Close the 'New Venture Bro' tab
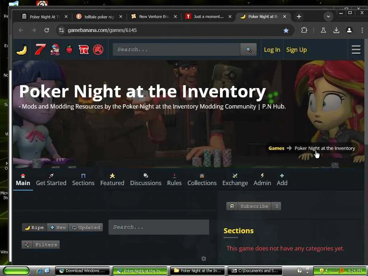 [x=175, y=17]
